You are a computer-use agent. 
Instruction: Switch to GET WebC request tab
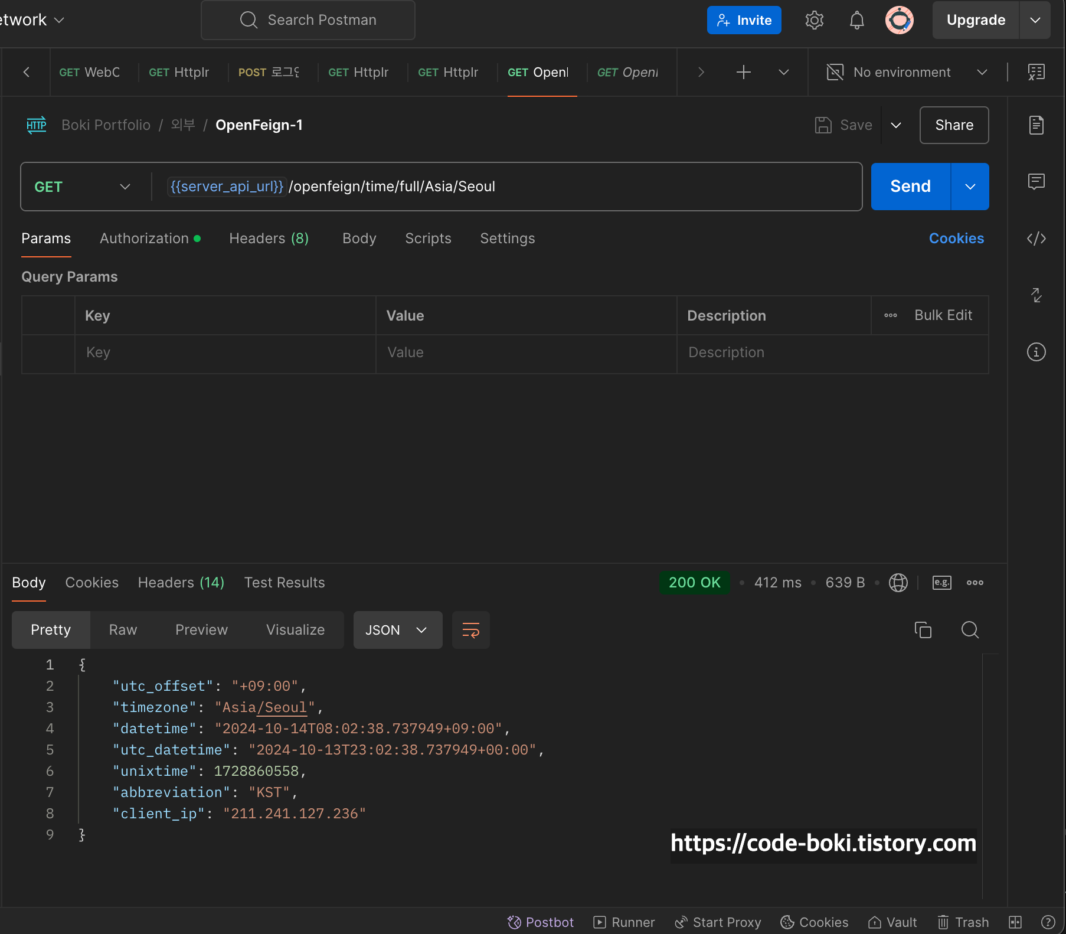[x=90, y=72]
